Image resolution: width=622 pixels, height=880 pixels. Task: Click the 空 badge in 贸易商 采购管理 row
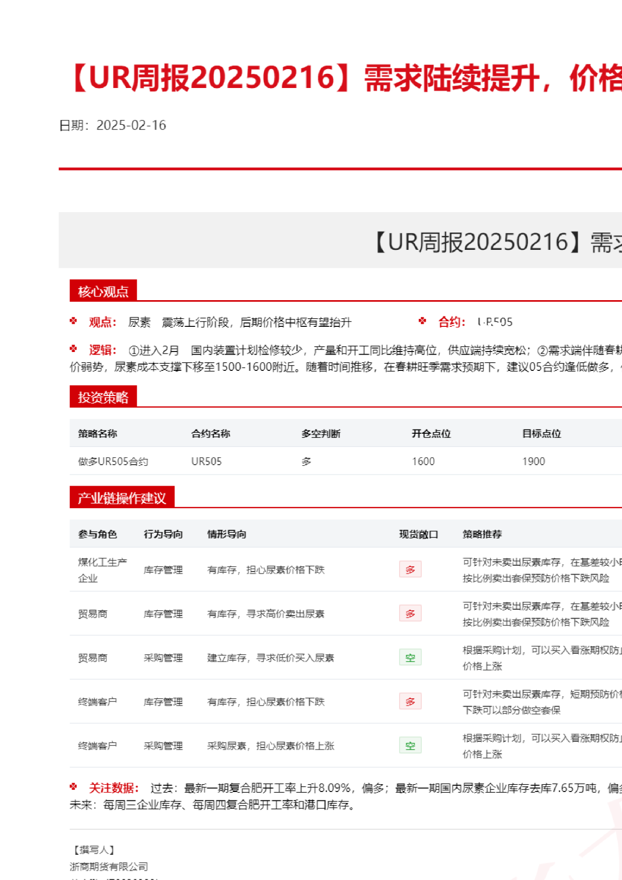(410, 657)
